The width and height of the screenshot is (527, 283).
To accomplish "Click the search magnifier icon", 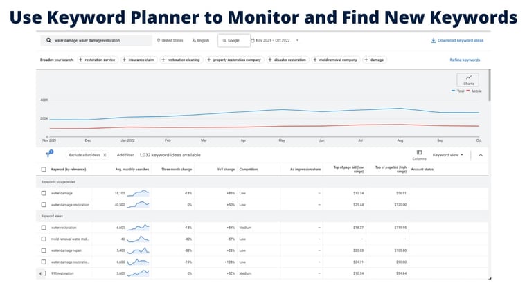I will pos(48,40).
